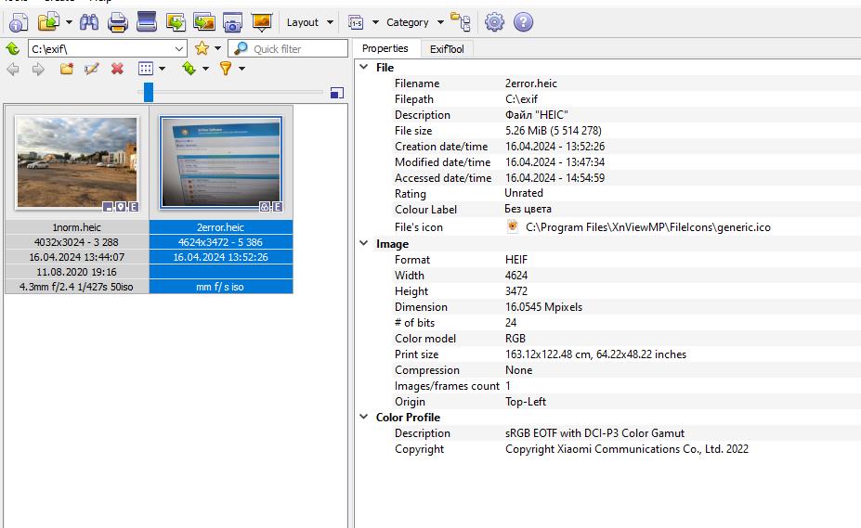The width and height of the screenshot is (861, 528).
Task: Toggle the folder tree view icon
Action: pos(460,22)
